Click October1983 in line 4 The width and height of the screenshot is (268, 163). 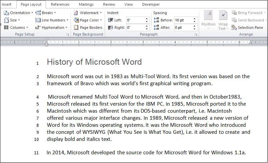pos(225,97)
